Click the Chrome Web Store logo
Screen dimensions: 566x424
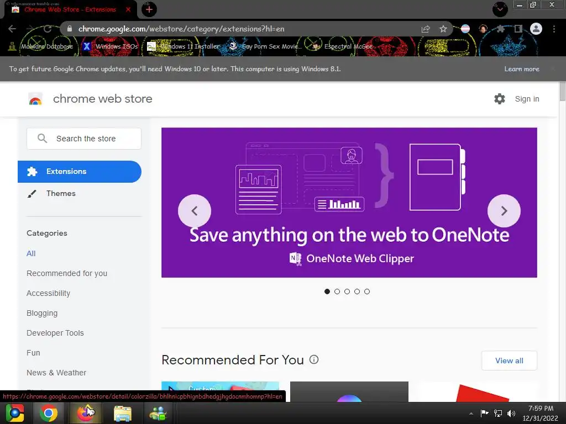35,99
